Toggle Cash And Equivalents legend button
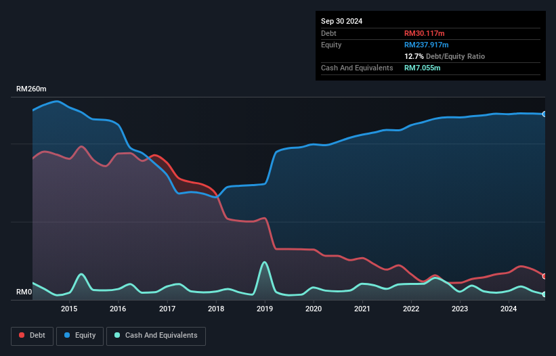This screenshot has height=356, width=556. (156, 336)
